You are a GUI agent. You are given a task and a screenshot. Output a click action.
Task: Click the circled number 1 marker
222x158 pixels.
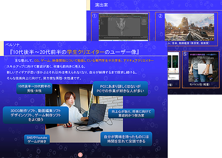95,16
